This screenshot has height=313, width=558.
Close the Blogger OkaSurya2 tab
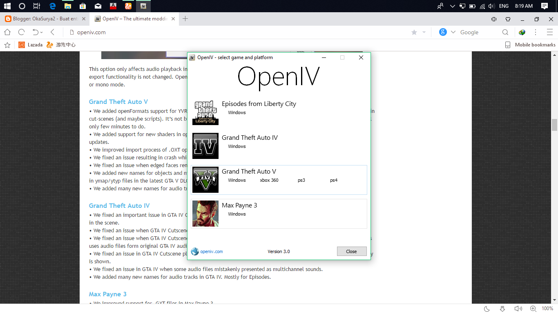tap(84, 19)
